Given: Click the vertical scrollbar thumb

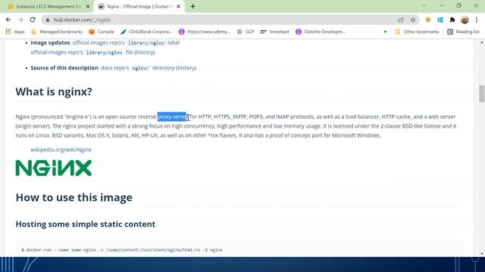Looking at the screenshot, I should click(x=482, y=94).
